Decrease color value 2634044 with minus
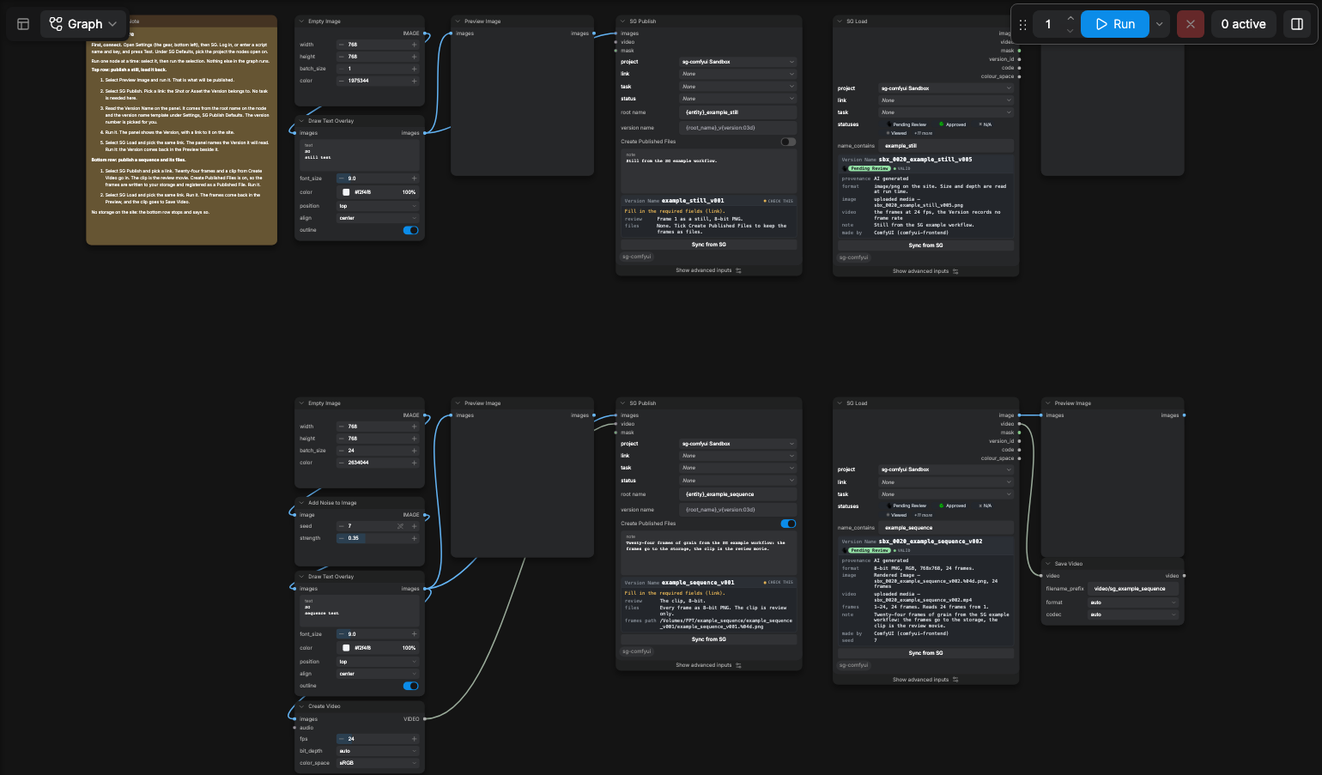1322x775 pixels. tap(342, 463)
